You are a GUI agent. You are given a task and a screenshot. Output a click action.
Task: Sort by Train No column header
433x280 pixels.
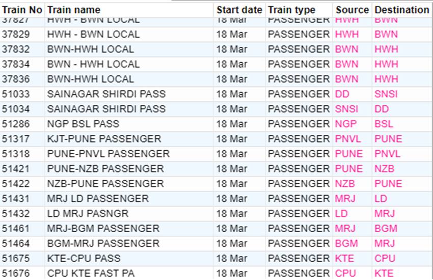point(22,10)
